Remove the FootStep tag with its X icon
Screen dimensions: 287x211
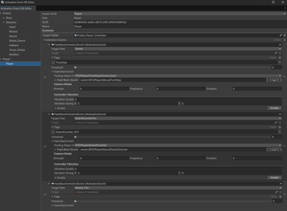tap(279, 62)
